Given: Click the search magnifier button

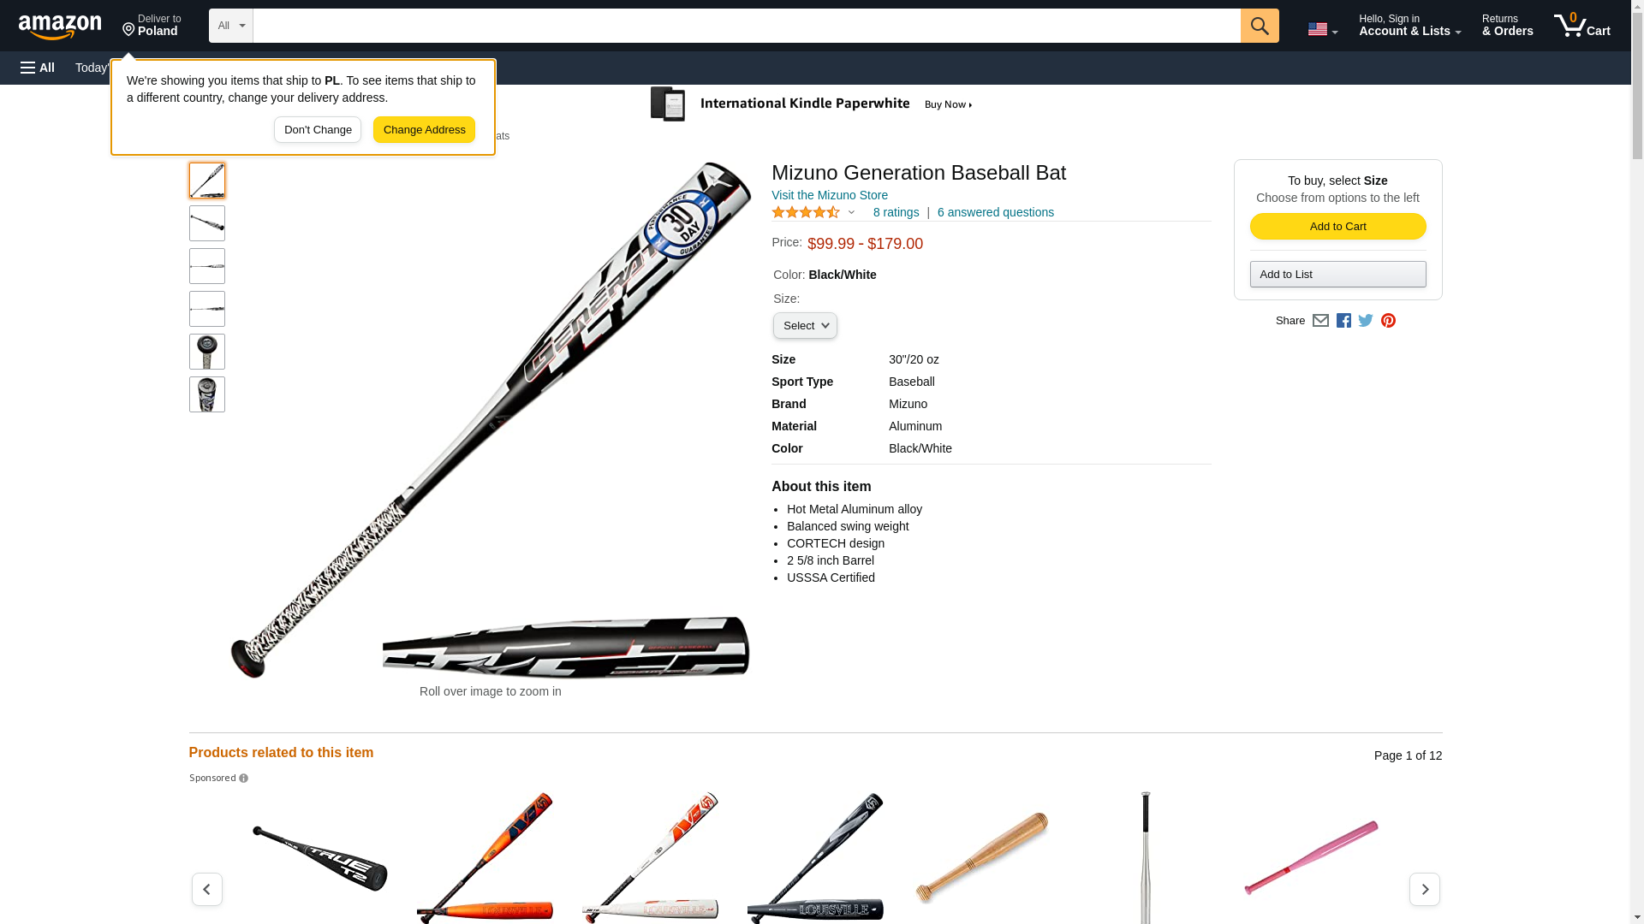Looking at the screenshot, I should (1259, 26).
